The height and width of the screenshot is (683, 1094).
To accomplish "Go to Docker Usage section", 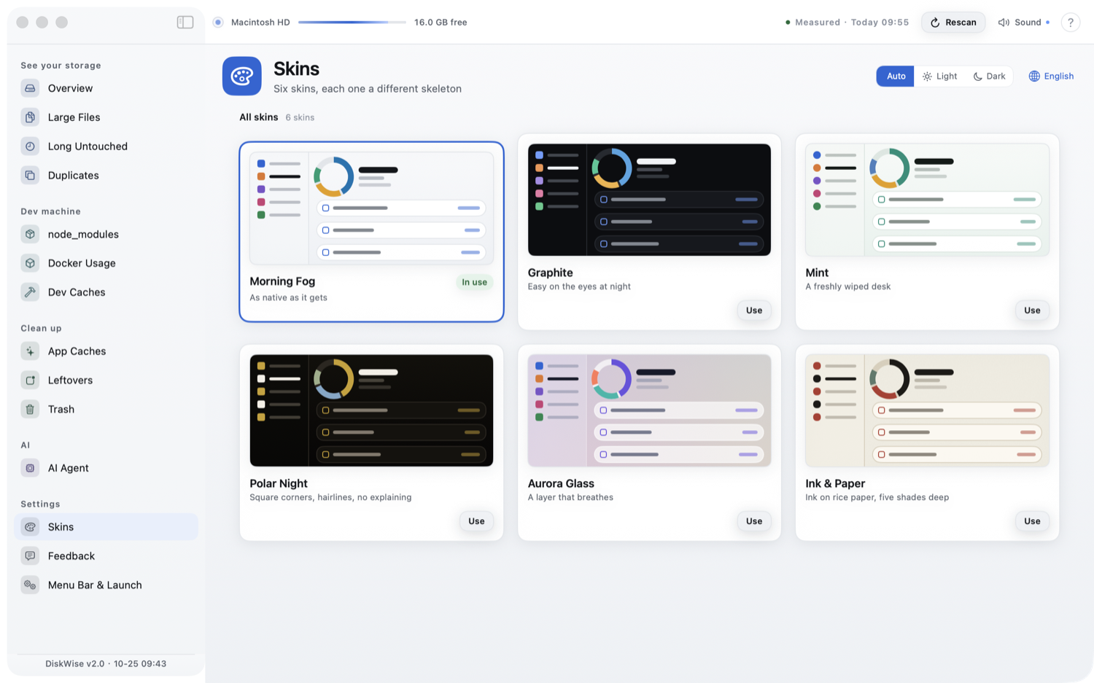I will pos(106,263).
